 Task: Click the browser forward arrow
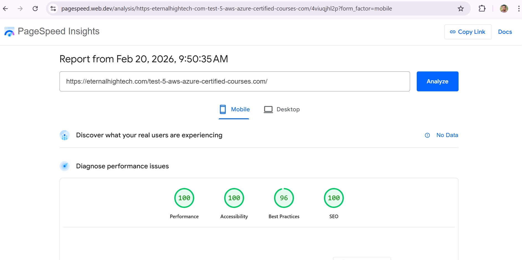click(20, 9)
